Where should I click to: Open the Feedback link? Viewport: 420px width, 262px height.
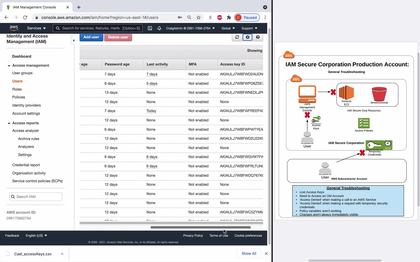click(12, 235)
